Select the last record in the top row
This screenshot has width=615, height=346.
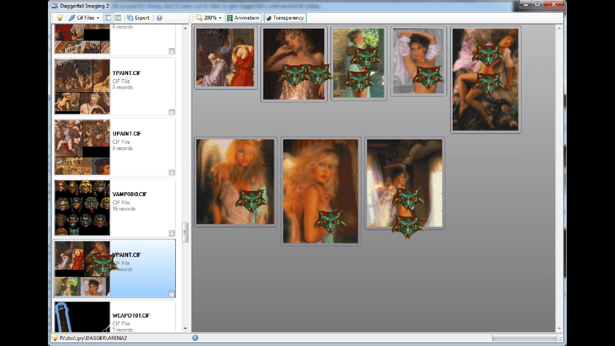486,79
